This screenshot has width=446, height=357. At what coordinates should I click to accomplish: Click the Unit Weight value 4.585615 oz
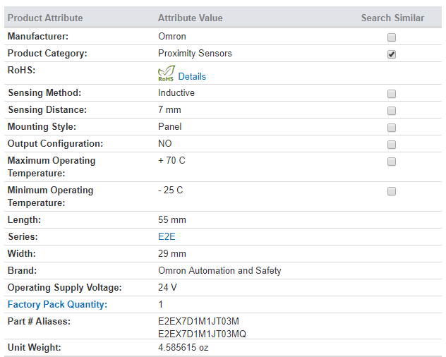(183, 347)
